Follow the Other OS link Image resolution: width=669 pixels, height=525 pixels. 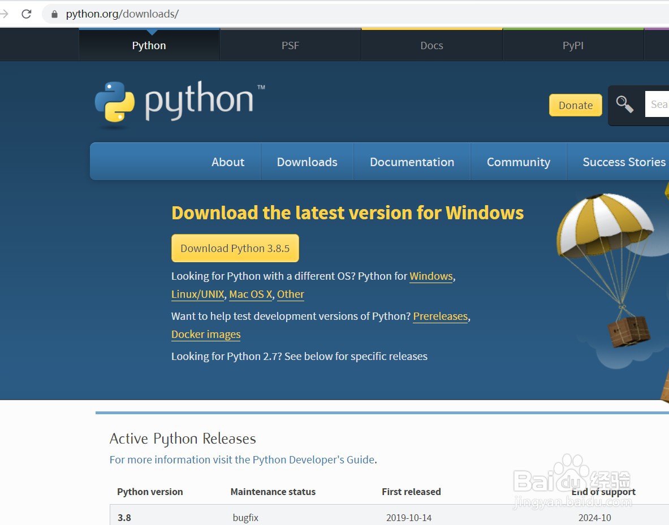coord(291,294)
